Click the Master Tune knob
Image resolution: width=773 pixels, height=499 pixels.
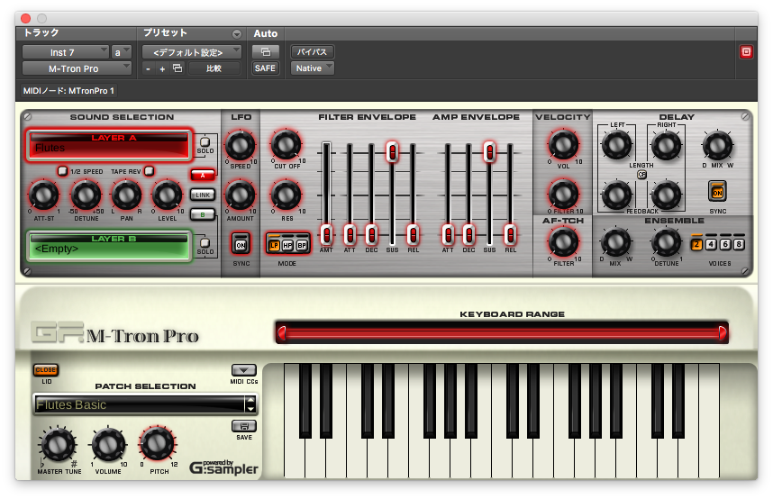pos(59,444)
